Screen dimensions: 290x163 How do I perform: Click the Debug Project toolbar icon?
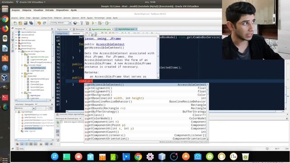pyautogui.click(x=100, y=23)
